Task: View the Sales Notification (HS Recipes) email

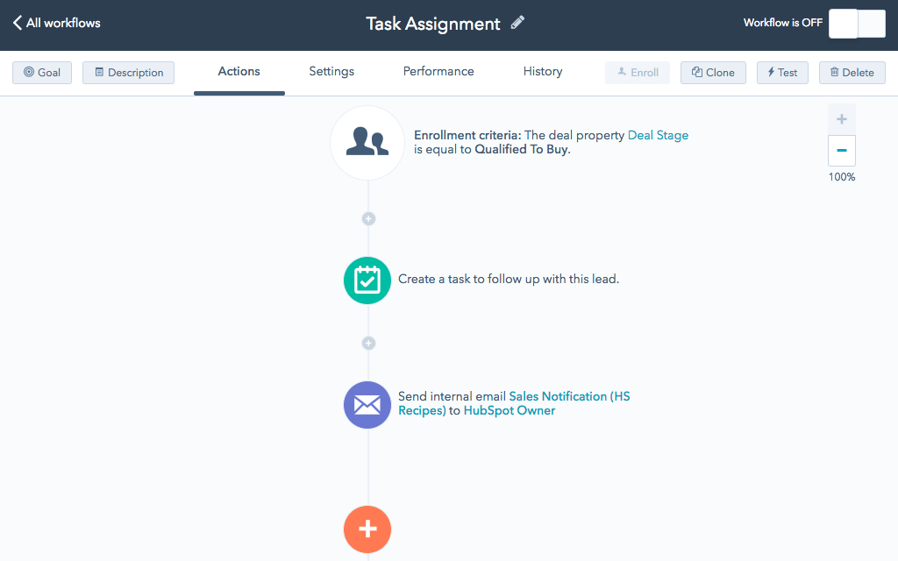Action: [569, 396]
